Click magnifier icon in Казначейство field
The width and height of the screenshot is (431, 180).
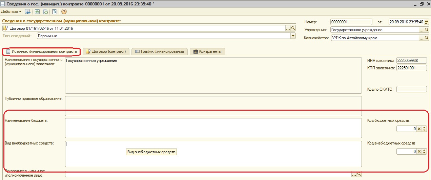427,38
